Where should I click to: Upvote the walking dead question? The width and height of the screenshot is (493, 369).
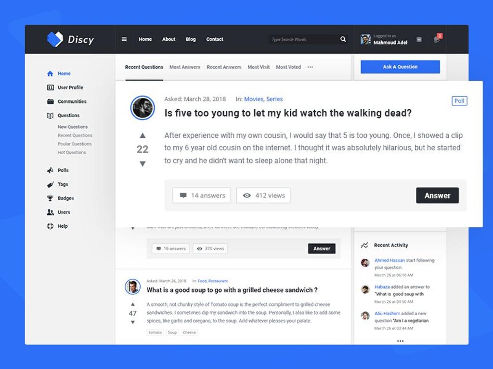(x=143, y=135)
